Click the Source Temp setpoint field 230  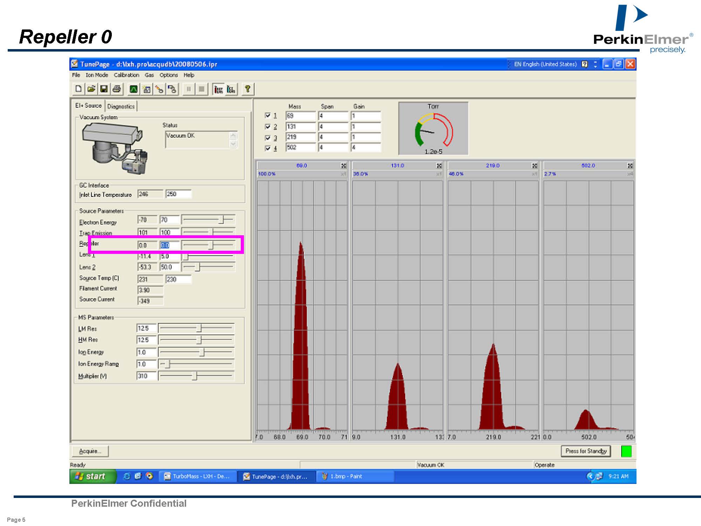pyautogui.click(x=178, y=279)
